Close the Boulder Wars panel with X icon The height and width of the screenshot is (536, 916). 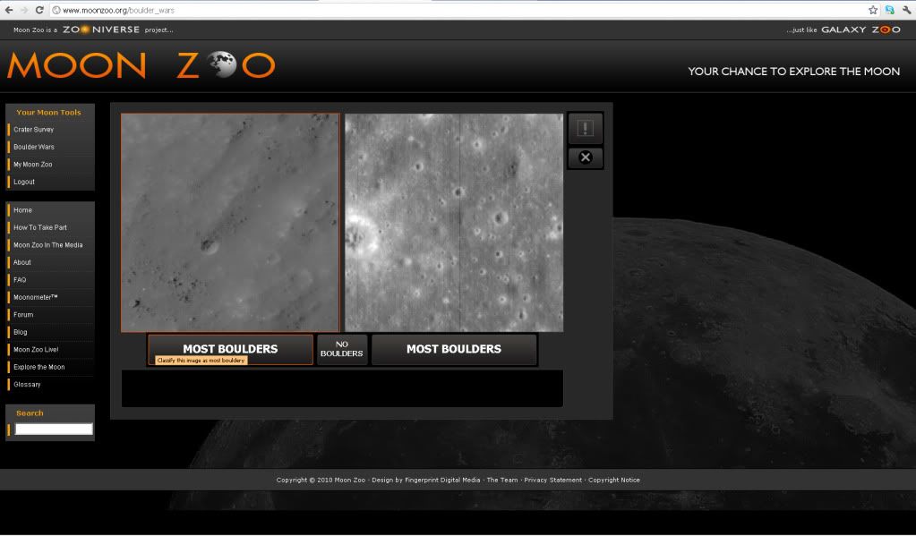[x=586, y=157]
